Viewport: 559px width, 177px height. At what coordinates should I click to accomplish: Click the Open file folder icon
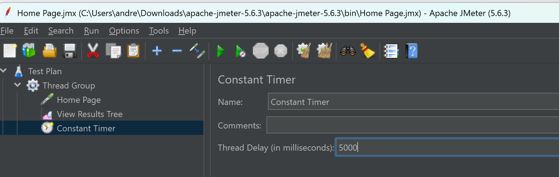pos(50,51)
